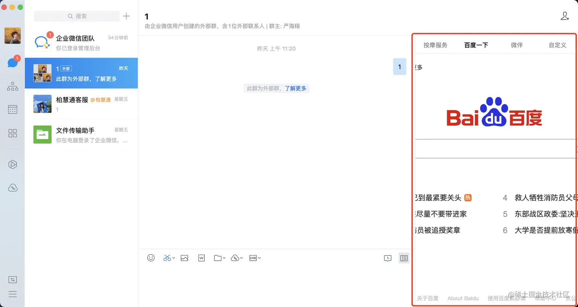578x307 pixels.
Task: Switch to the 微伴 tab
Action: (x=517, y=45)
